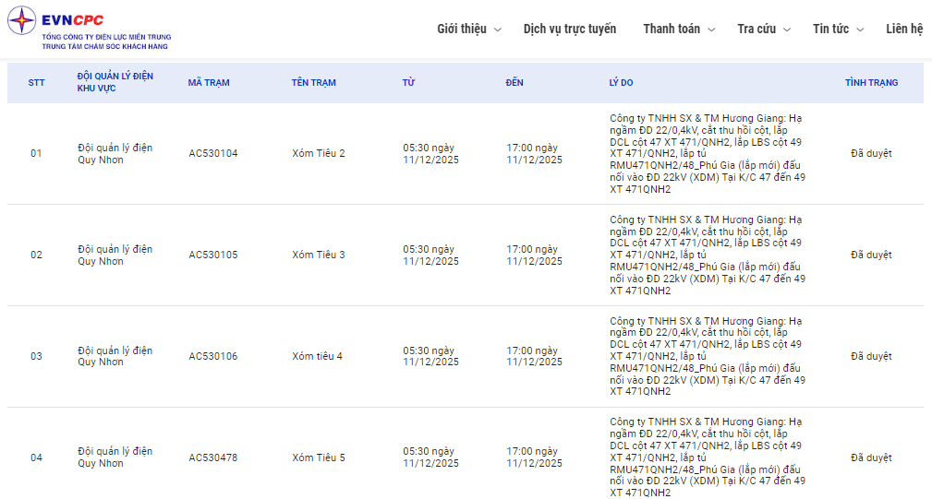The image size is (932, 499).
Task: Click the EVNCPC logo
Action: pos(90,29)
